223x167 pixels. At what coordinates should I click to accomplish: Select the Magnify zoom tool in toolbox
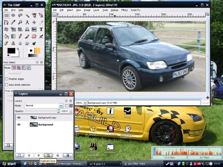20,22
